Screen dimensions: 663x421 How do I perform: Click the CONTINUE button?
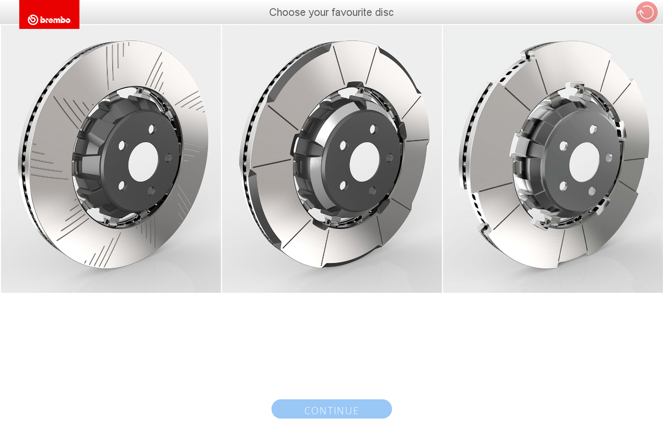(x=332, y=409)
